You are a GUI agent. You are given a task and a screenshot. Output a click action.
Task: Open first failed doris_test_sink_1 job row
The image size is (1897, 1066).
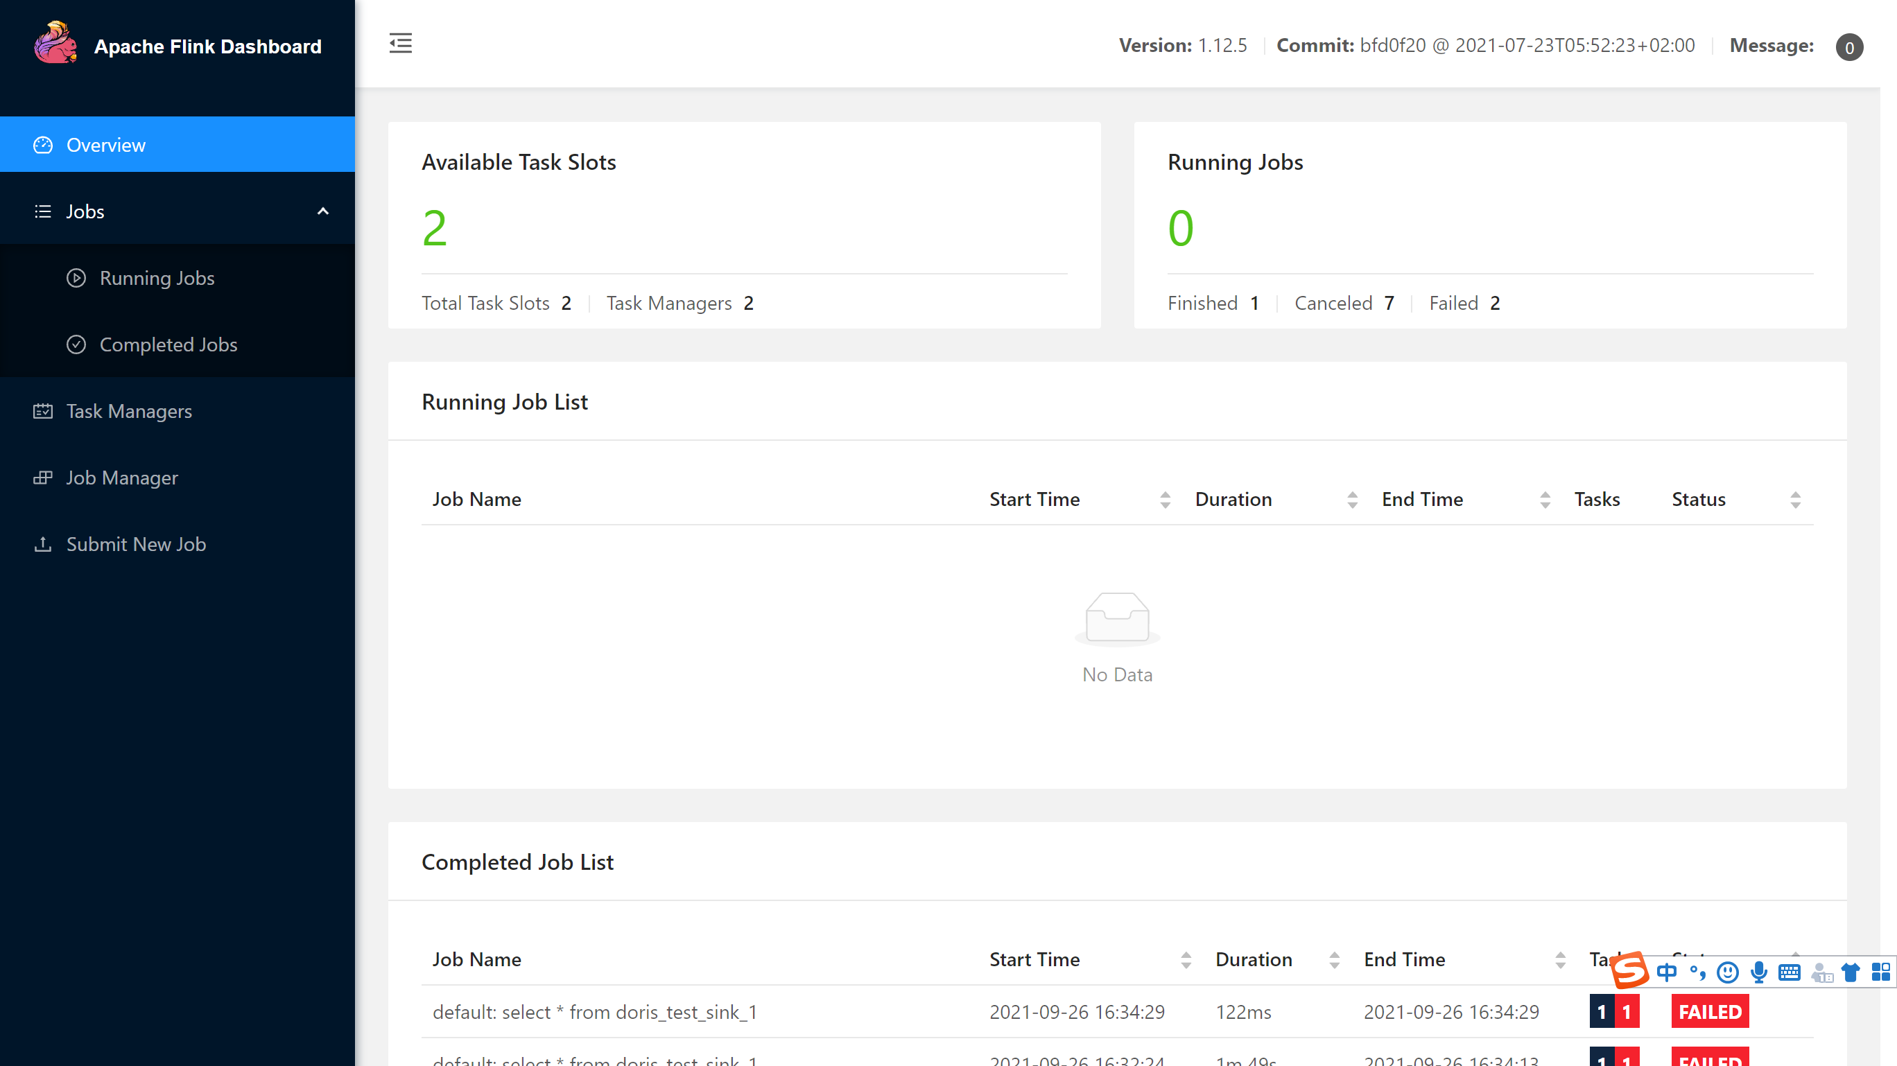click(x=594, y=1012)
